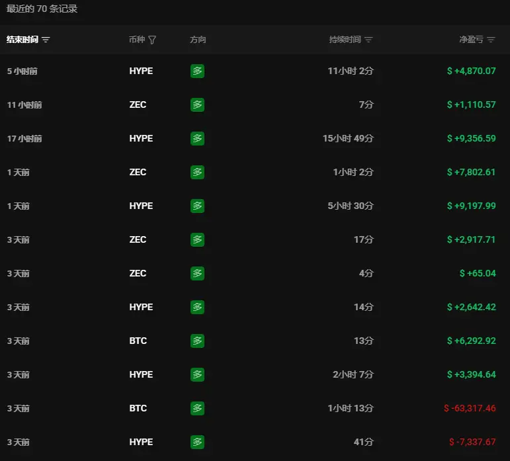Click the 多 badge in the +2,642.42 row

197,308
